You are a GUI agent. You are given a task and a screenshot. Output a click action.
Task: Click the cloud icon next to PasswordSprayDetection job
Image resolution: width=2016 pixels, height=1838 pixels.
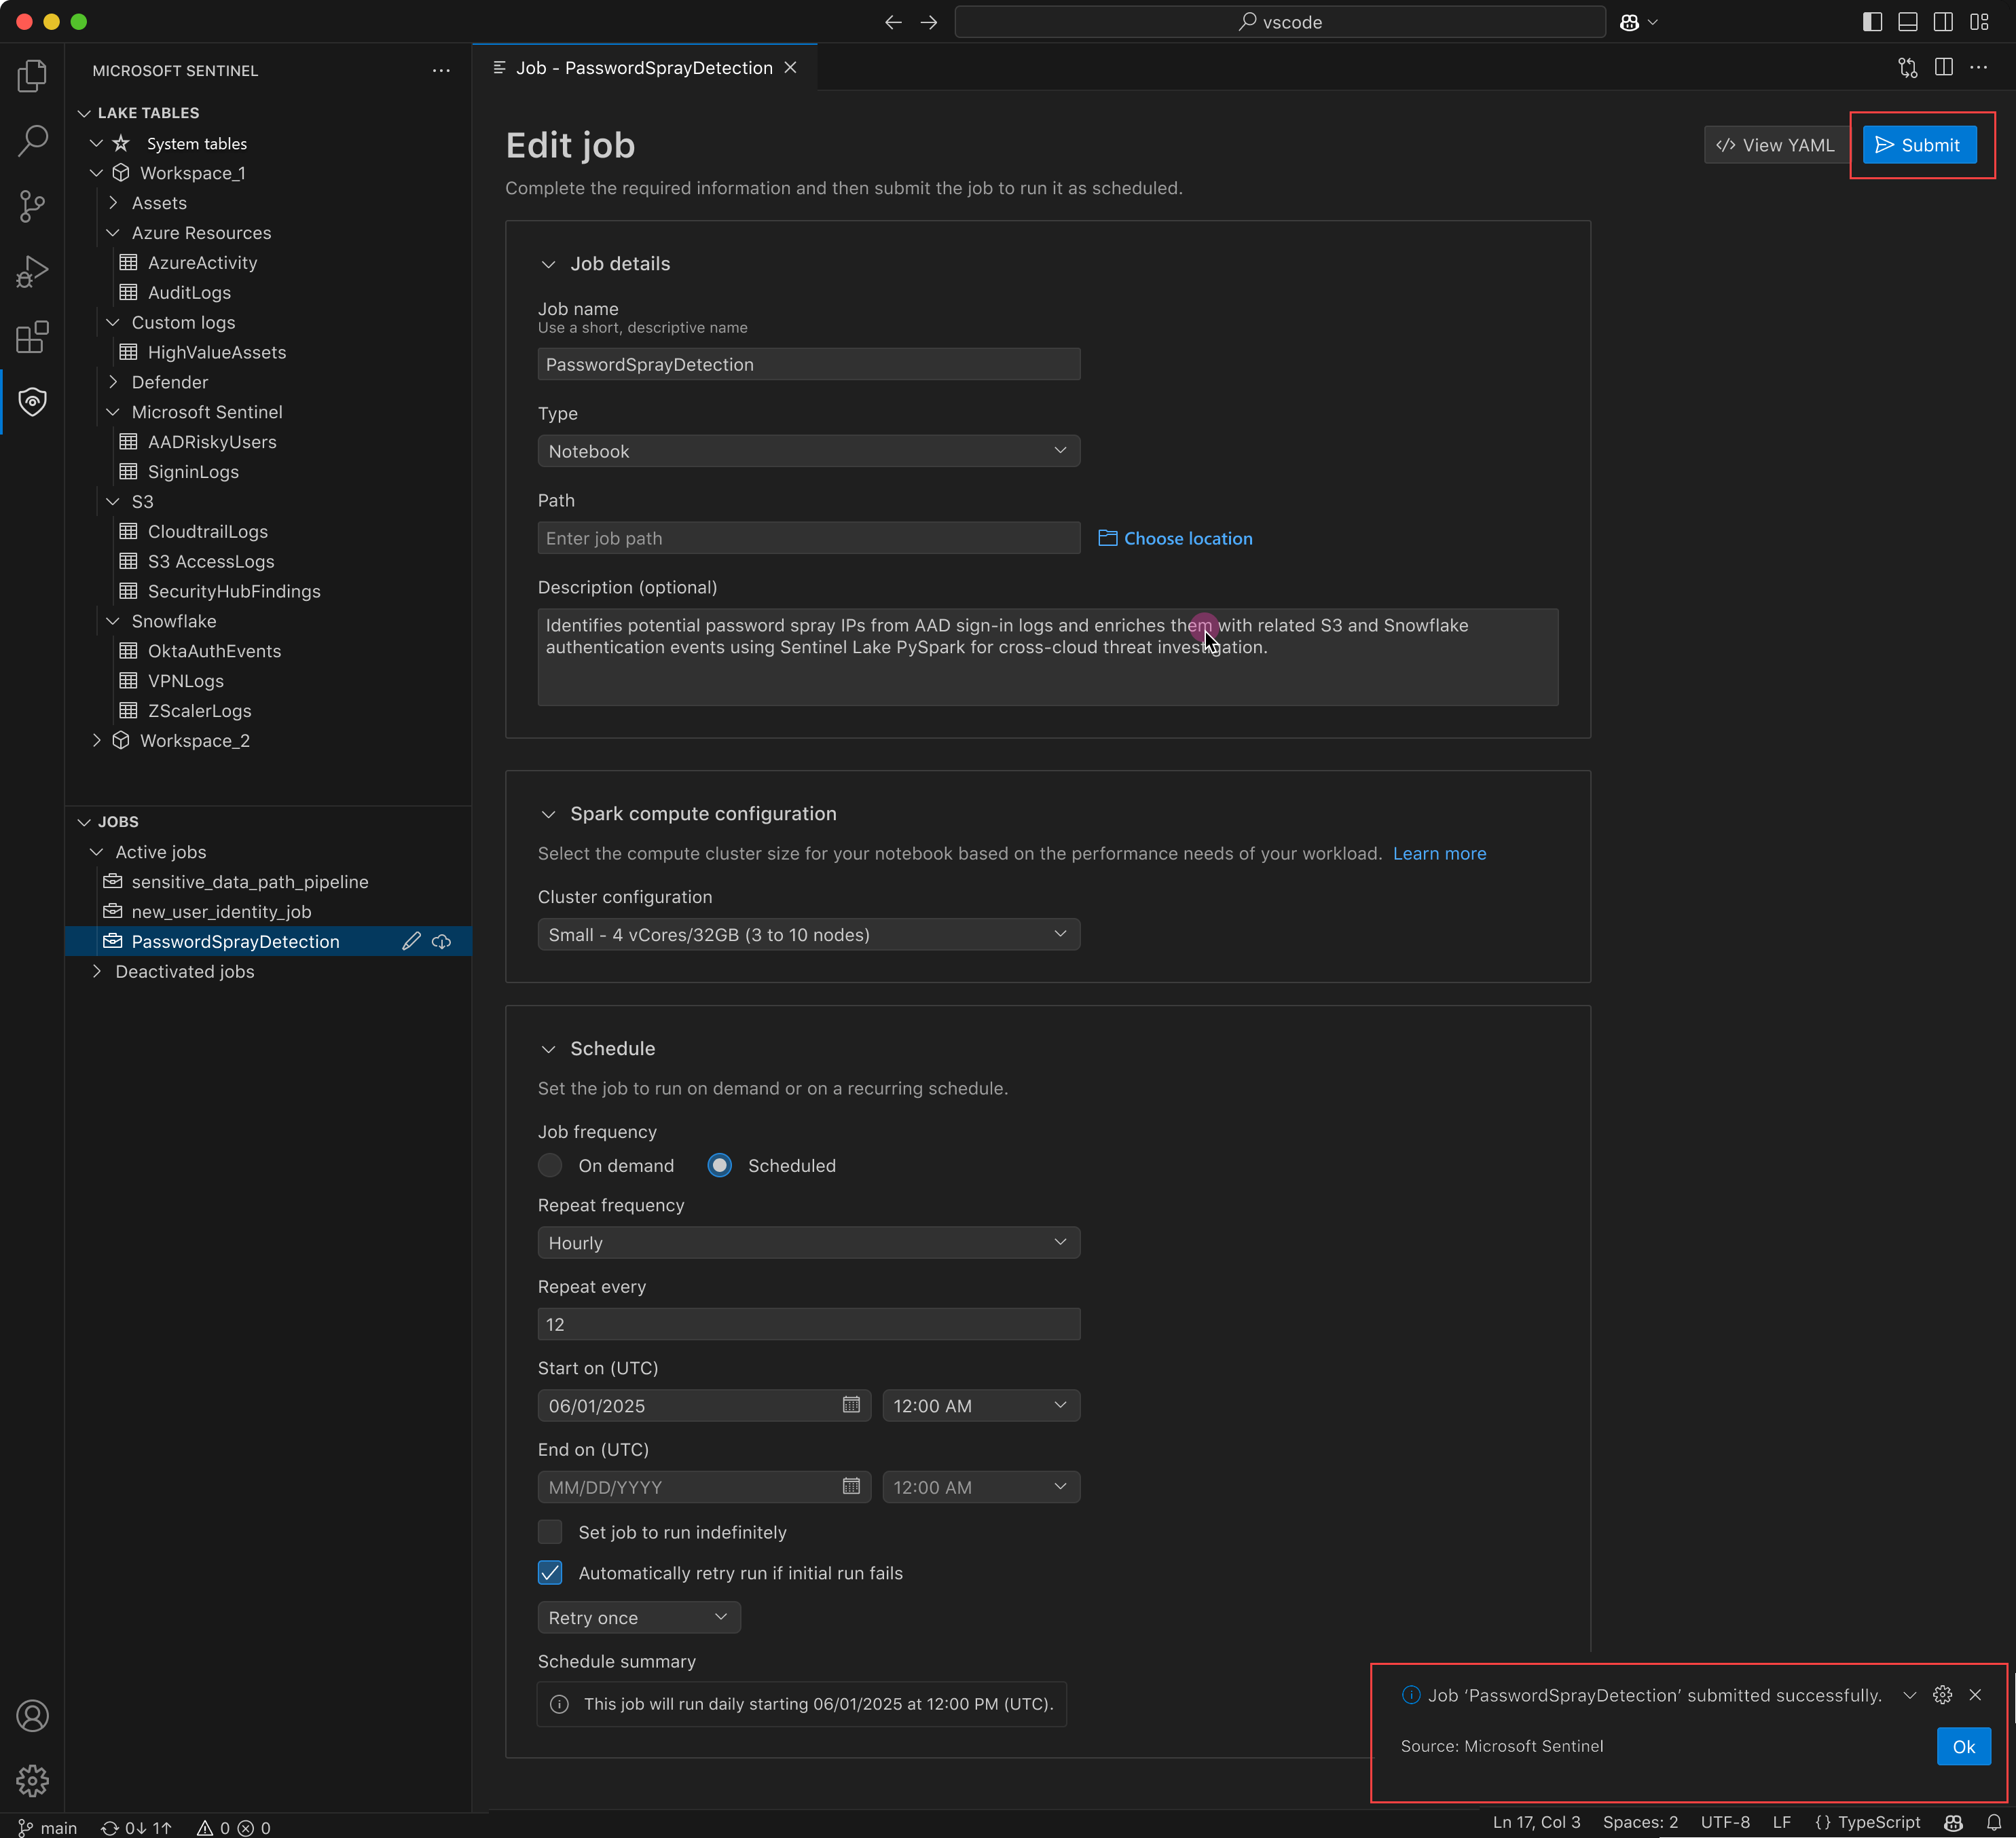click(x=442, y=941)
